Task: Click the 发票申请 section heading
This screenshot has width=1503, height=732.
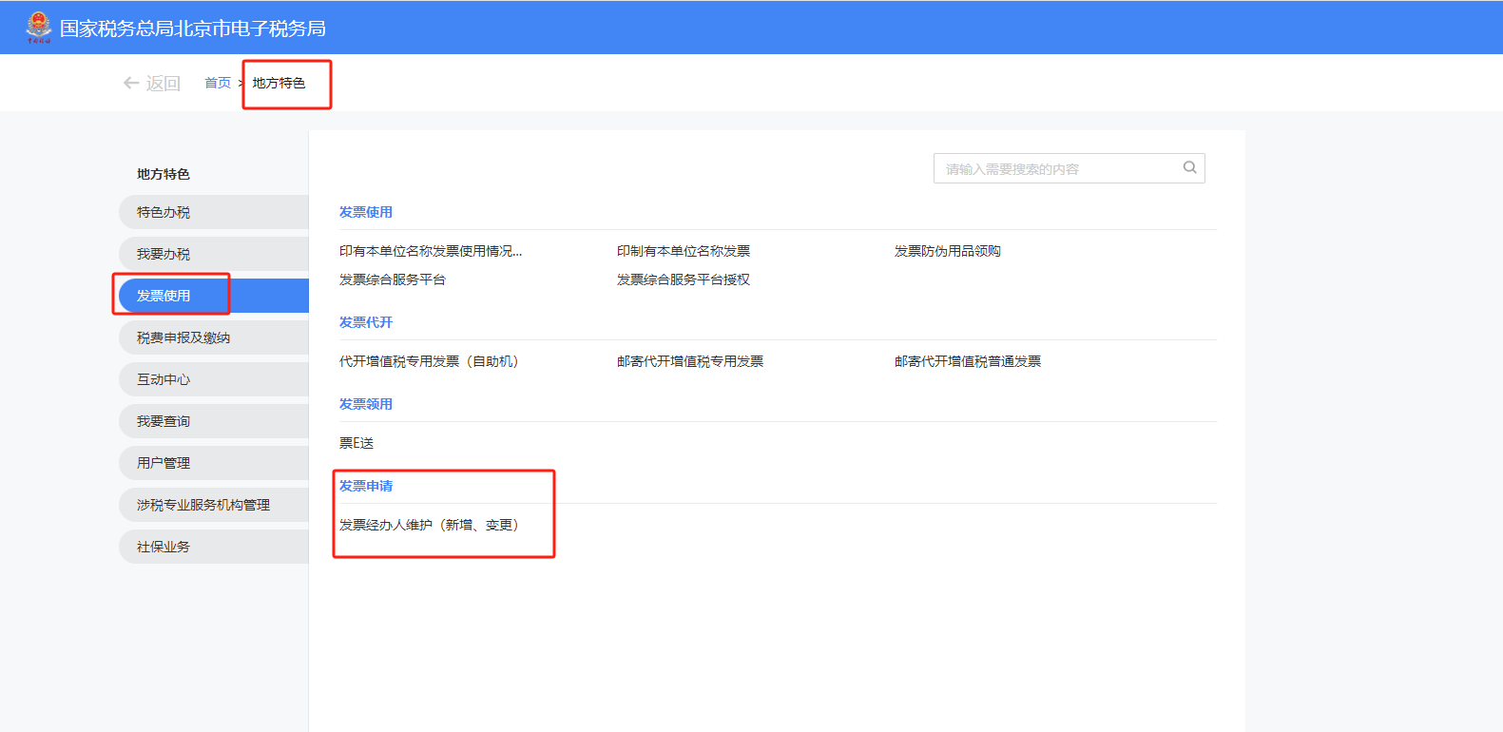Action: 366,486
